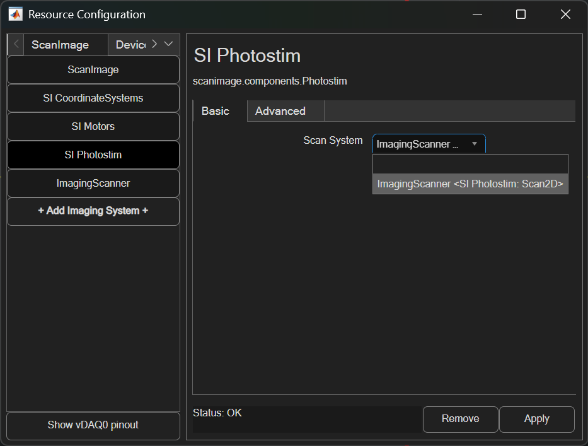Screen dimensions: 588x446
Task: Open ImagingScanner in the sidebar
Action: click(93, 184)
